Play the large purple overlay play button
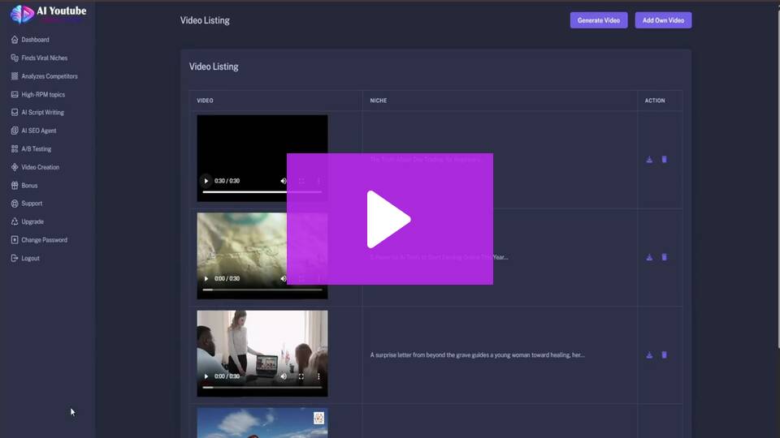The image size is (780, 438). [x=389, y=219]
